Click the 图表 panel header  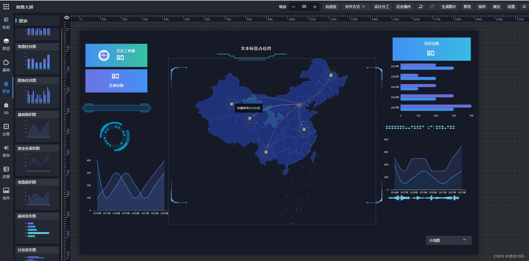point(37,21)
